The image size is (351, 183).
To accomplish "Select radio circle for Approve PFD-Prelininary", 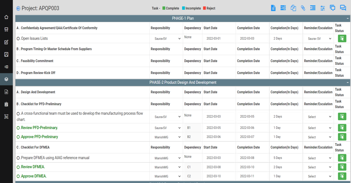I will click(18, 137).
